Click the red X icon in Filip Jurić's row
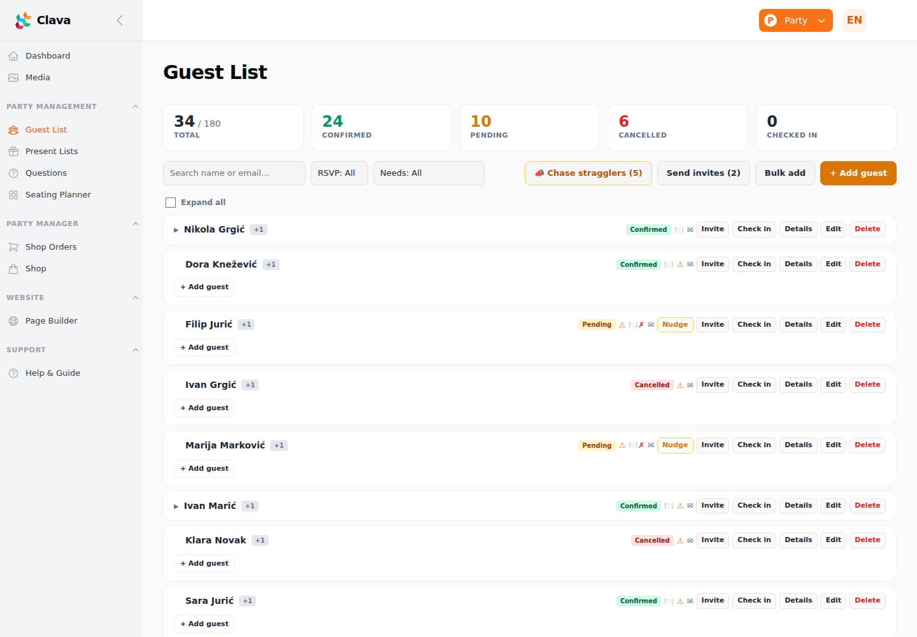This screenshot has height=637, width=917. (x=641, y=325)
